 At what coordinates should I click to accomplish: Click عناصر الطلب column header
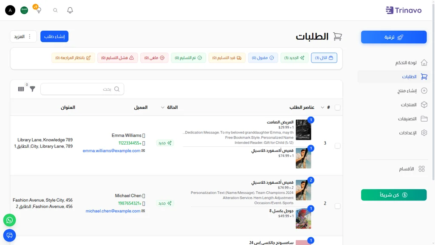(x=302, y=108)
